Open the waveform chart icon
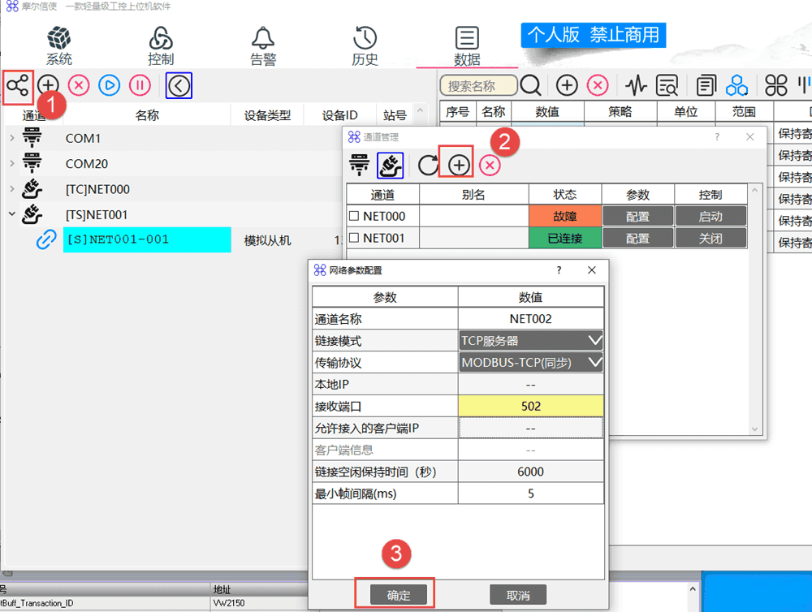The width and height of the screenshot is (812, 612). click(636, 85)
